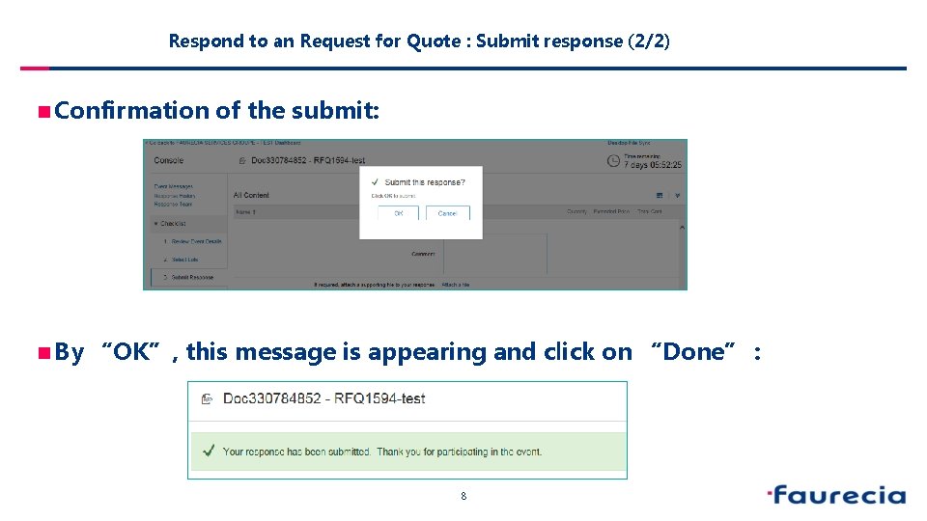Click the Console heading
This screenshot has width=927, height=521.
168,160
